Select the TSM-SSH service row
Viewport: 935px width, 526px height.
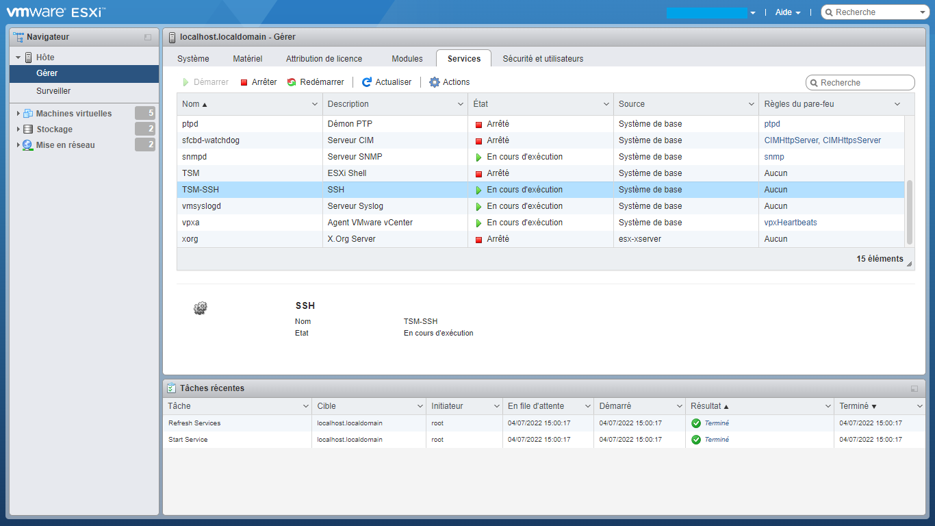point(541,190)
